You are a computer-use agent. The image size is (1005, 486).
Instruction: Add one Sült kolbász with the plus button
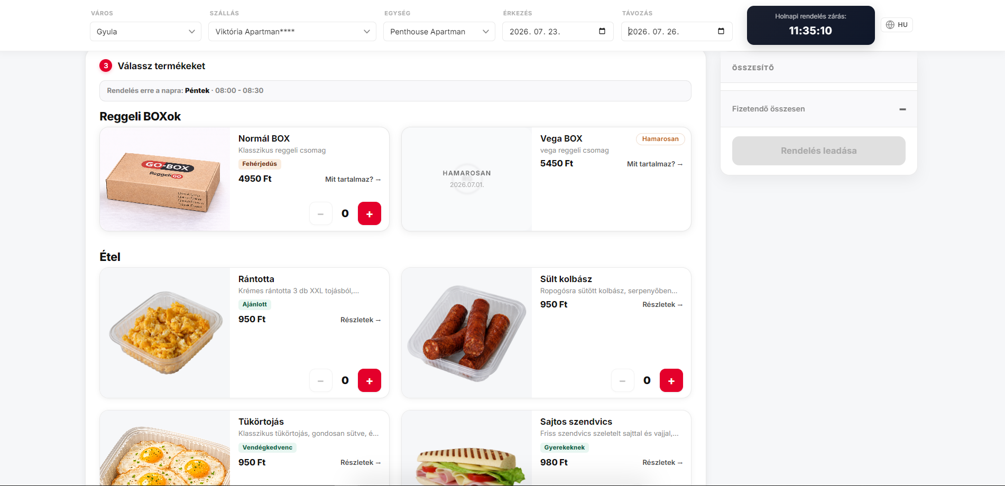[x=671, y=380]
